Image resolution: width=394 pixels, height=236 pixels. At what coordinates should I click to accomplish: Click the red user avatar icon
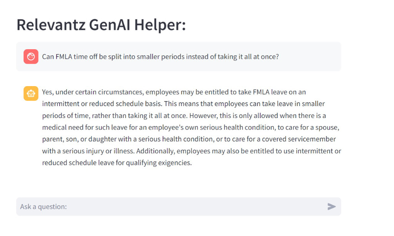pos(31,57)
